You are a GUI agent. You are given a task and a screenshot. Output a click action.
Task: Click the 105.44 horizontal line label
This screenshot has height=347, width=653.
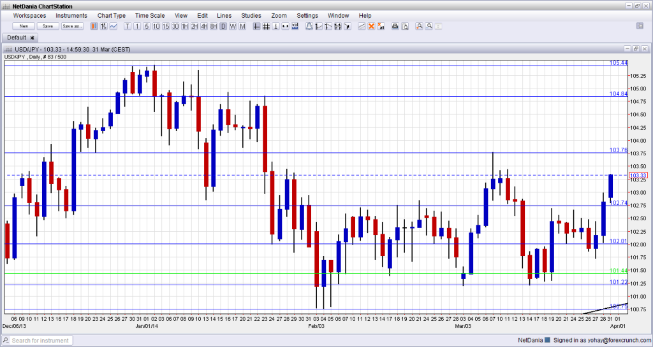coord(619,63)
